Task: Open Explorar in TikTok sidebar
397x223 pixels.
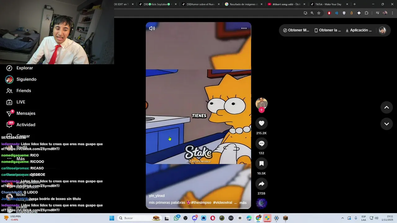Action: click(20, 68)
